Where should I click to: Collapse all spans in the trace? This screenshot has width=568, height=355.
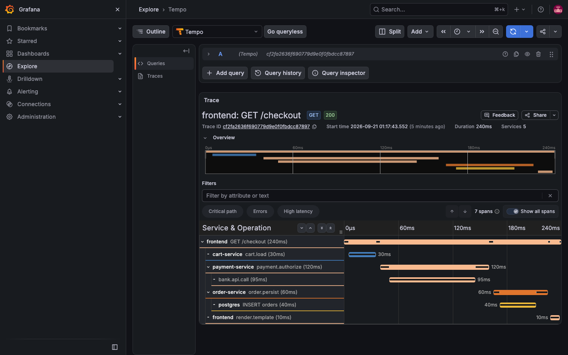pos(331,228)
